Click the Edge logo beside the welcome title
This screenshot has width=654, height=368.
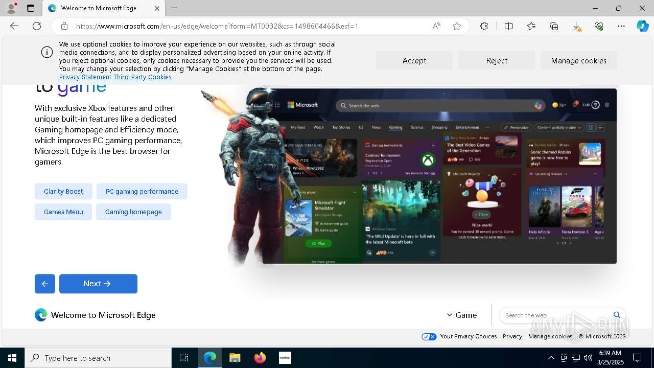tap(41, 315)
